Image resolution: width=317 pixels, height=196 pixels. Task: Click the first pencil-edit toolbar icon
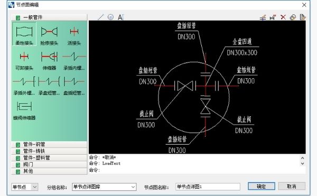(263, 17)
